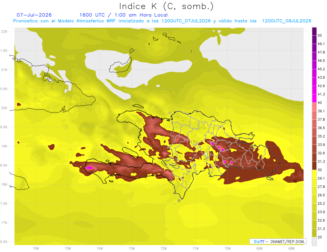Click legend value '29.1'
Screen dimensions: 327x252
point(321,178)
